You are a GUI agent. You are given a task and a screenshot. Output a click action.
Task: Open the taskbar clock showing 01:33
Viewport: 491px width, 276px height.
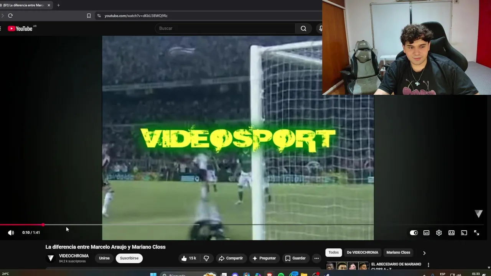coord(476,274)
